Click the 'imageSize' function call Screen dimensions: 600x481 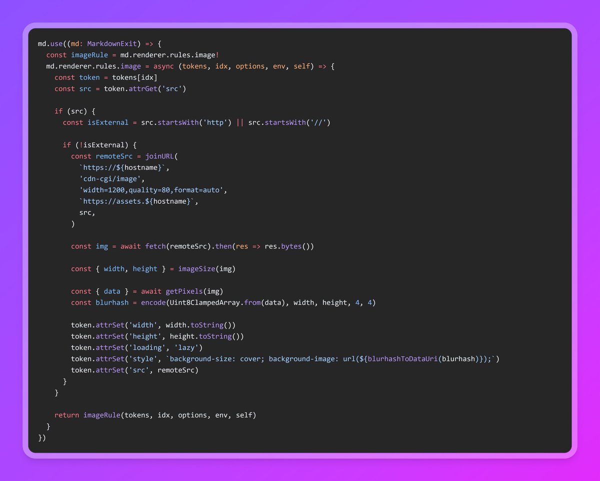coord(197,268)
